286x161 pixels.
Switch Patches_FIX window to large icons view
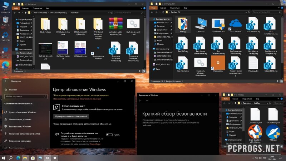click(281, 81)
